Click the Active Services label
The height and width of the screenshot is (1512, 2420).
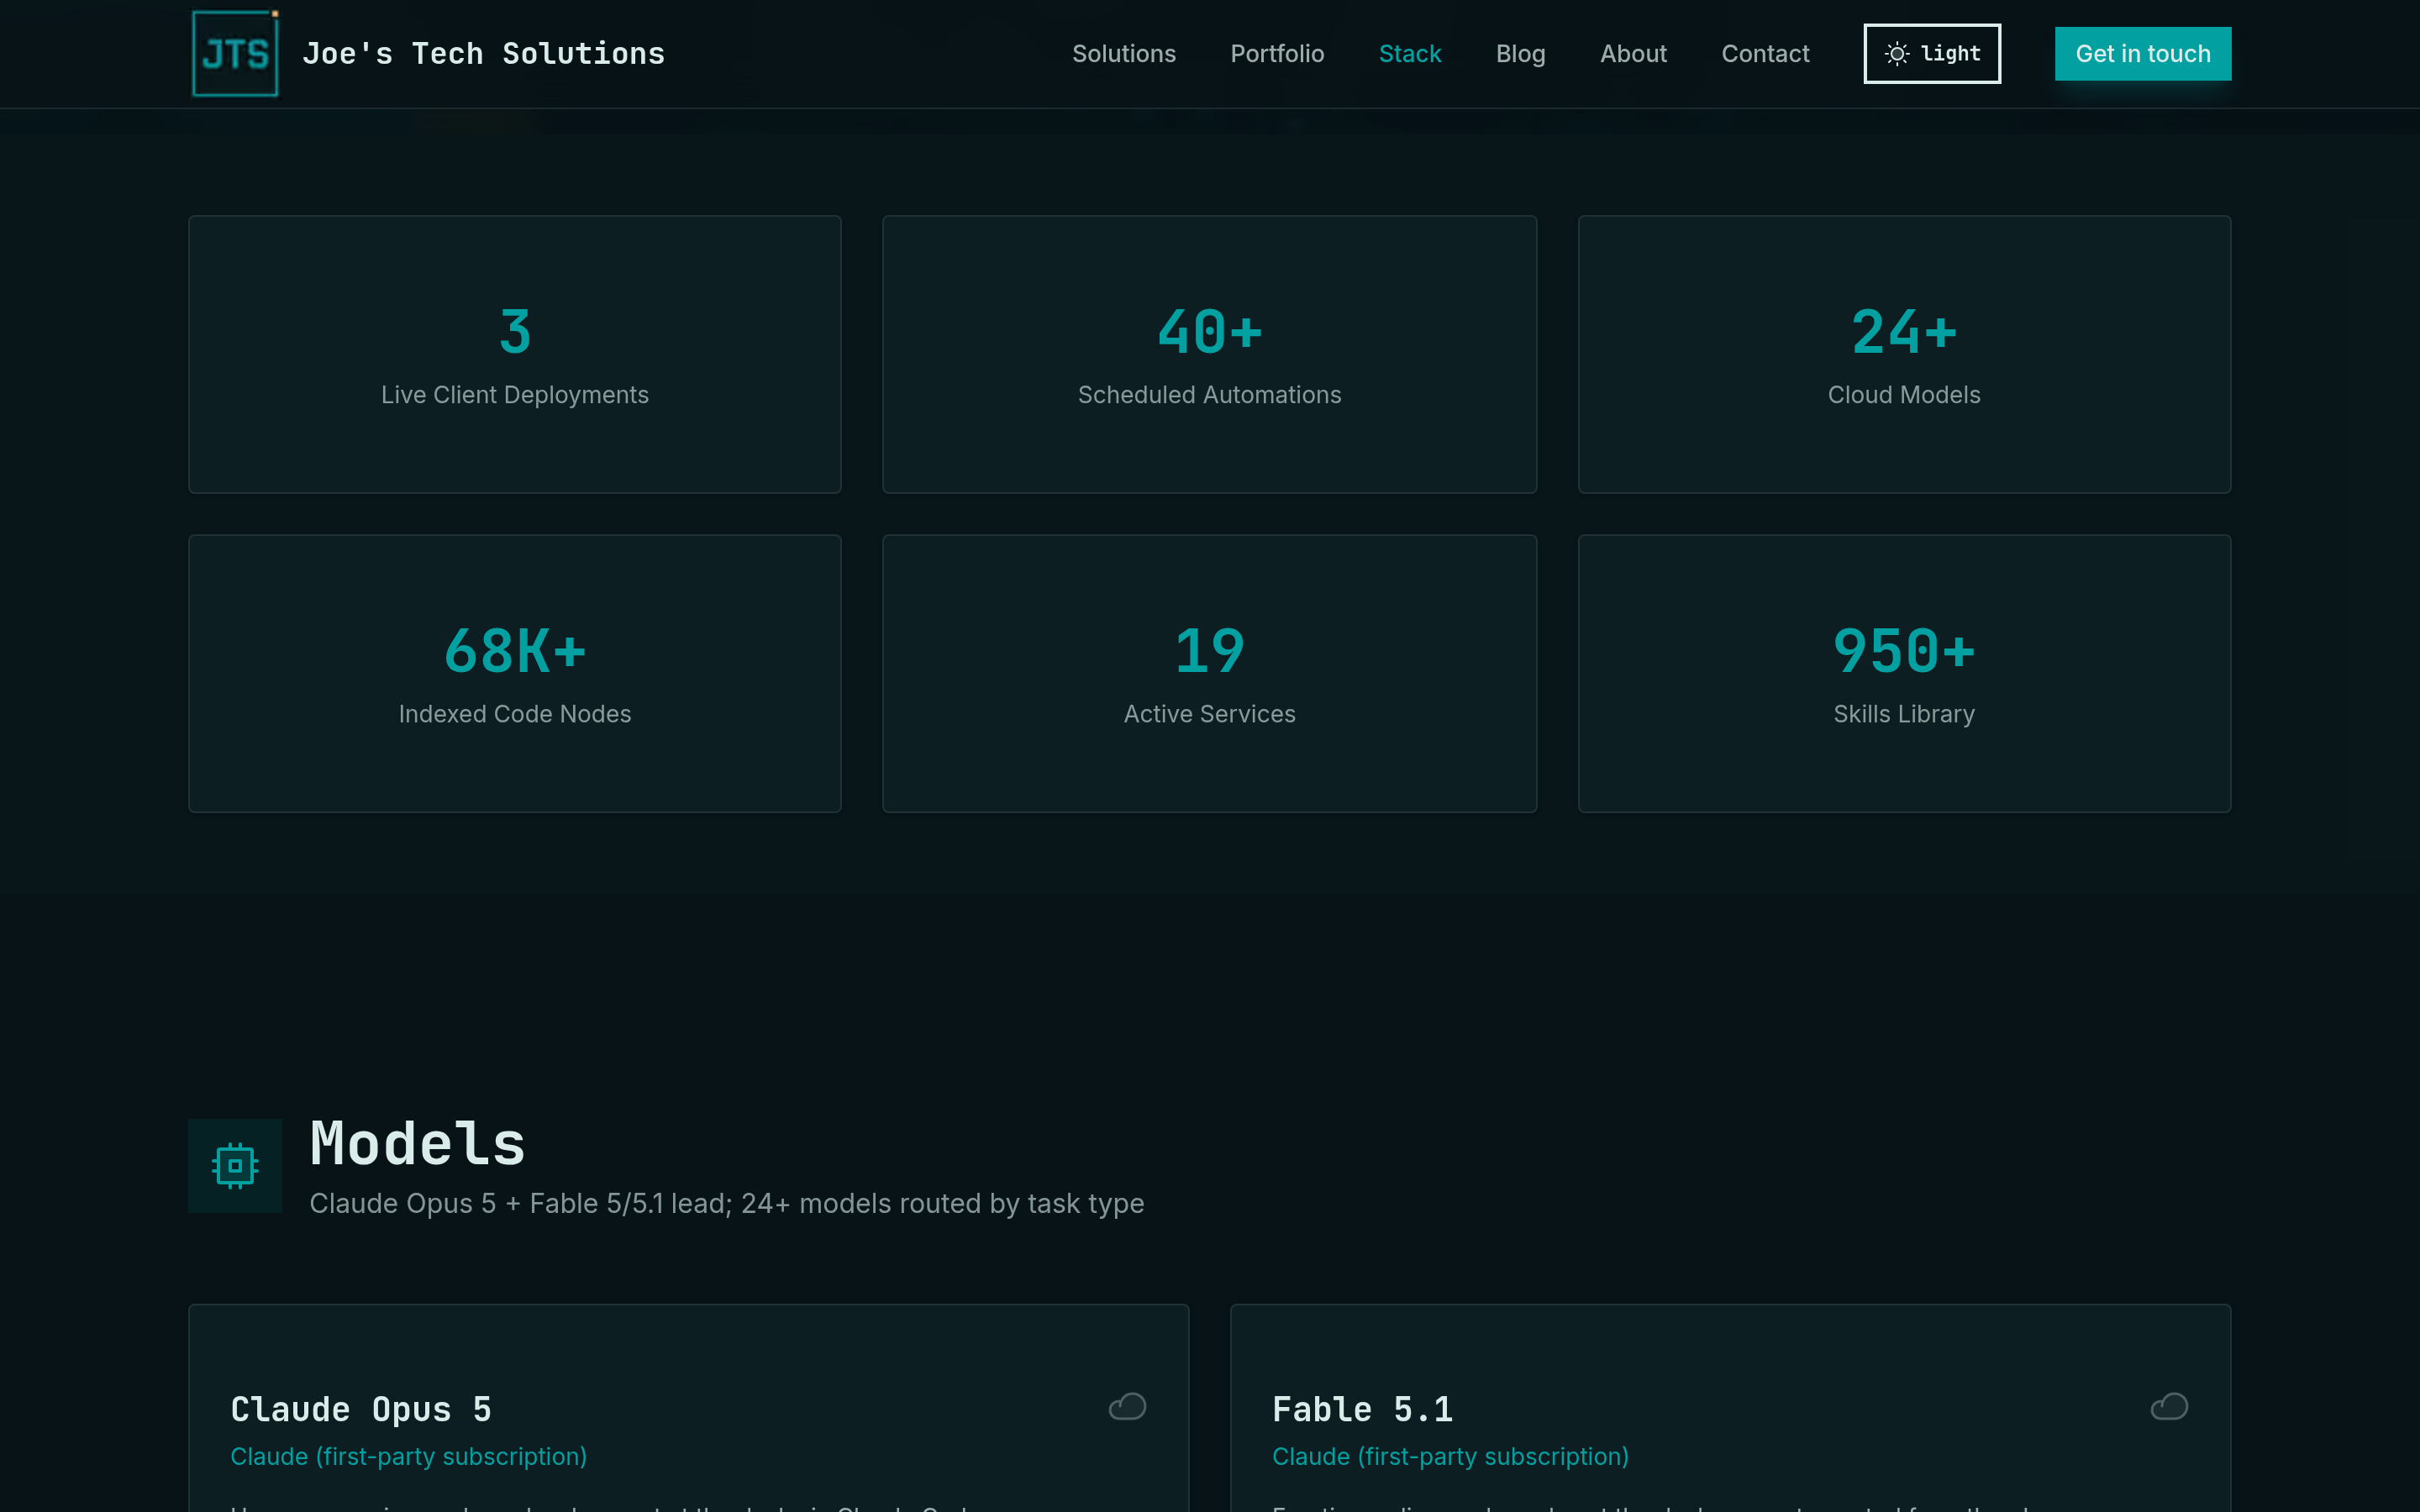pos(1209,714)
